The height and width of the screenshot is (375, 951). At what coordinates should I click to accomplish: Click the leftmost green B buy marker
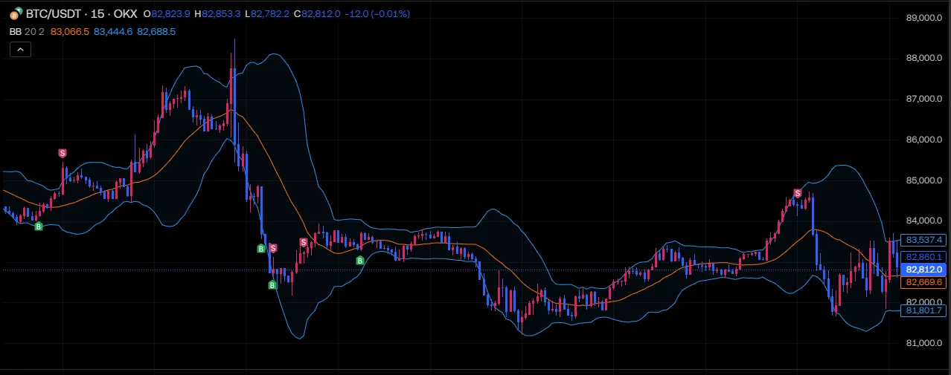point(39,226)
